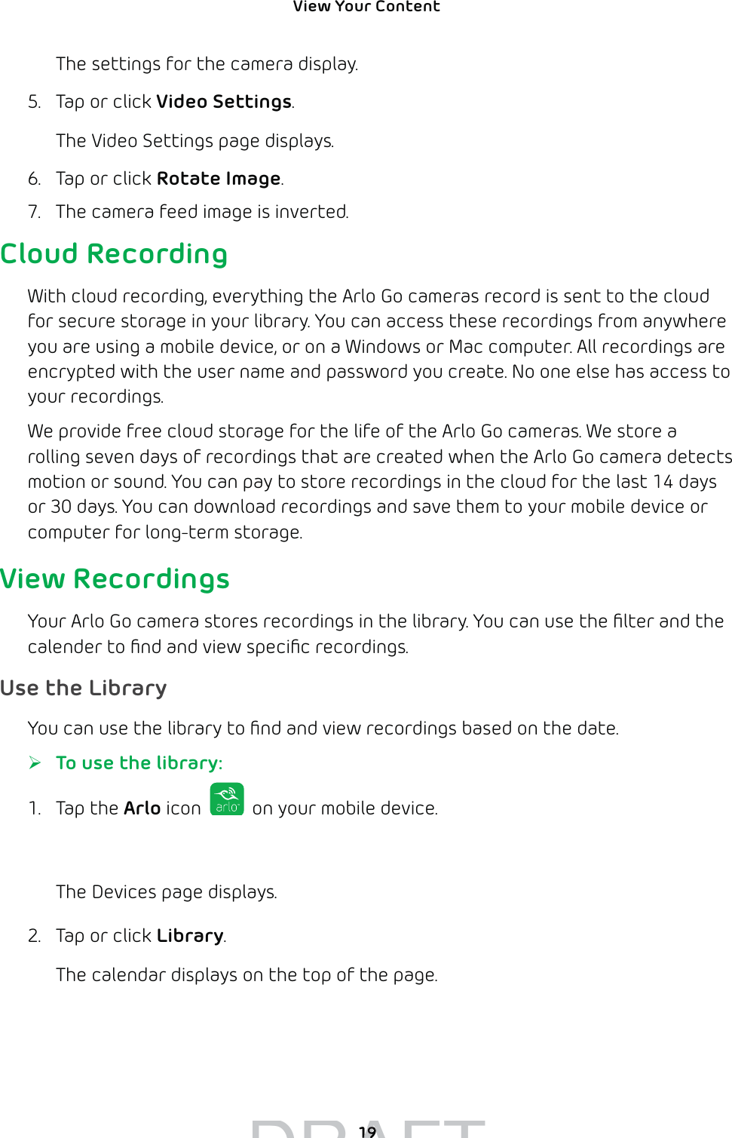Click the 'The Devices page displays.' line
Image resolution: width=732 pixels, height=1138 pixels.
click(167, 892)
